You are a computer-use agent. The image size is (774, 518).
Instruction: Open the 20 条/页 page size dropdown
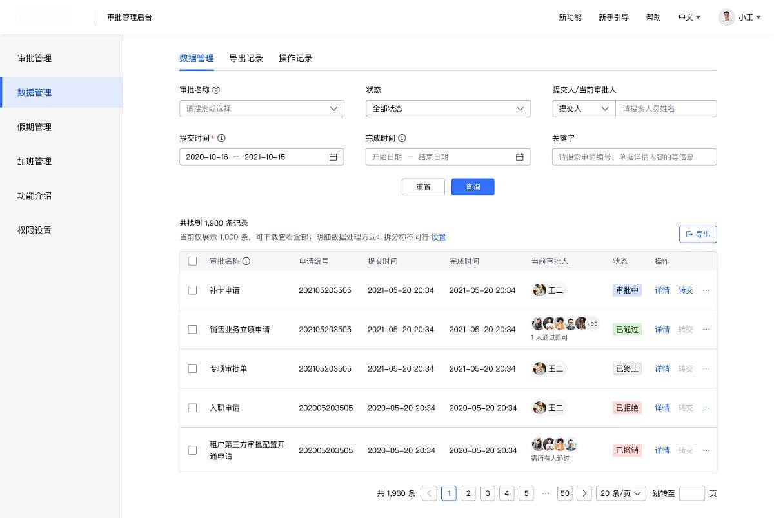click(620, 493)
